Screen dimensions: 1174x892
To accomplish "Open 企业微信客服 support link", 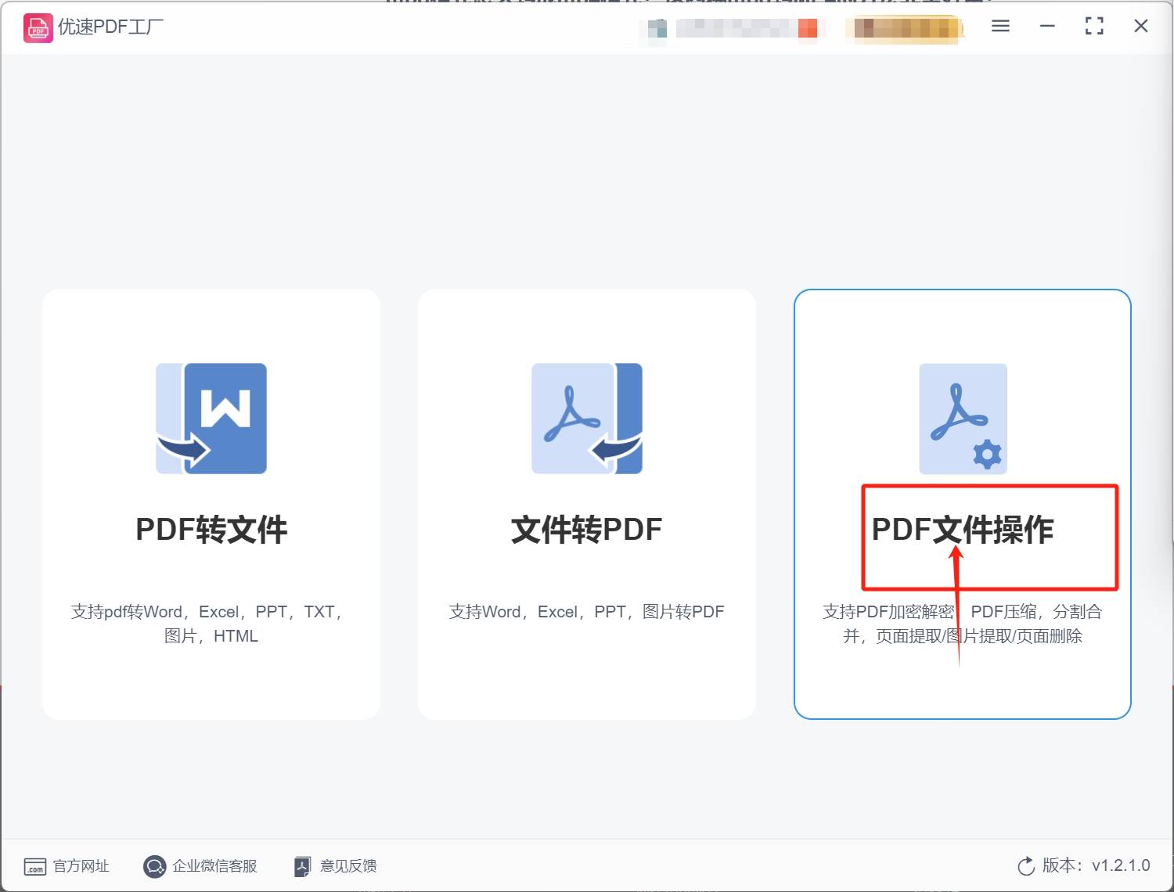I will click(214, 866).
